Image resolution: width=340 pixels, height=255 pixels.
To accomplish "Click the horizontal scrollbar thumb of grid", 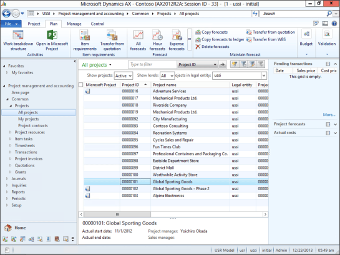I will click(117, 214).
